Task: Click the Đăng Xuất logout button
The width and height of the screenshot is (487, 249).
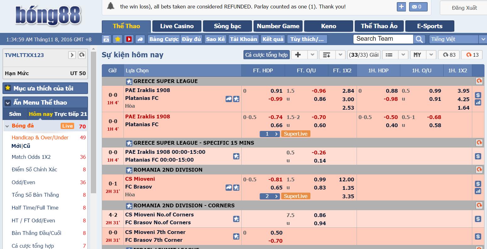Action: [464, 8]
